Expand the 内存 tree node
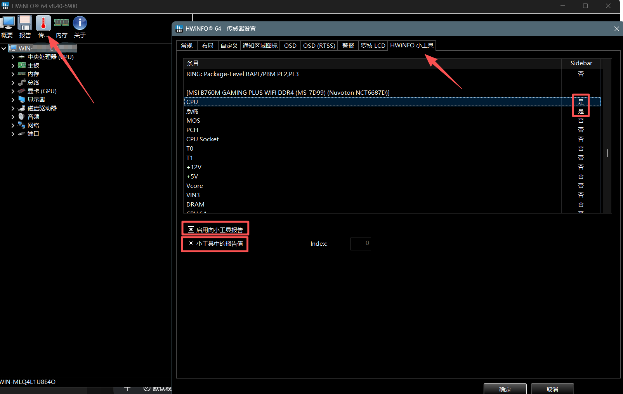623x394 pixels. pos(13,74)
